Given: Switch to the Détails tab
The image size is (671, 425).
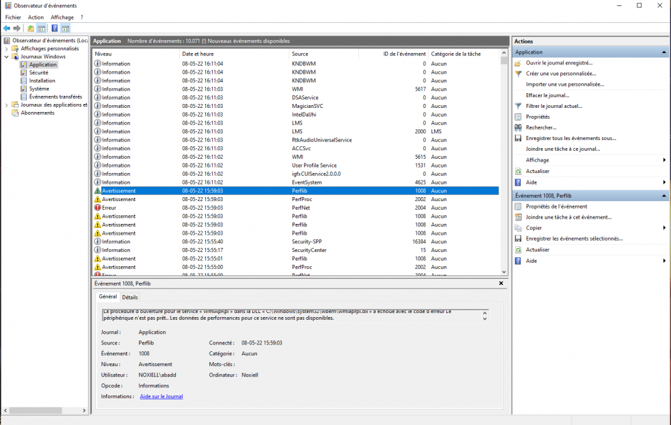Looking at the screenshot, I should point(130,297).
